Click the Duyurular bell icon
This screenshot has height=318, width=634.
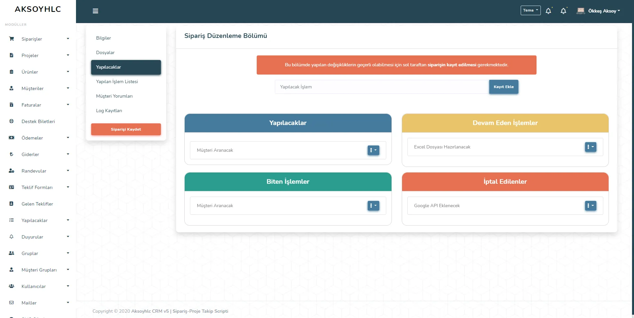[x=12, y=237]
